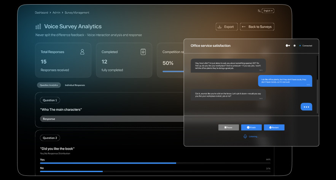Screen dimensions: 336x180
Task: Switch to the Individual Responses tab
Action: coord(75,85)
